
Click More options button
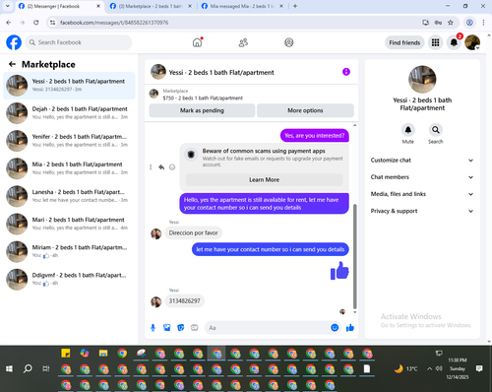click(305, 110)
